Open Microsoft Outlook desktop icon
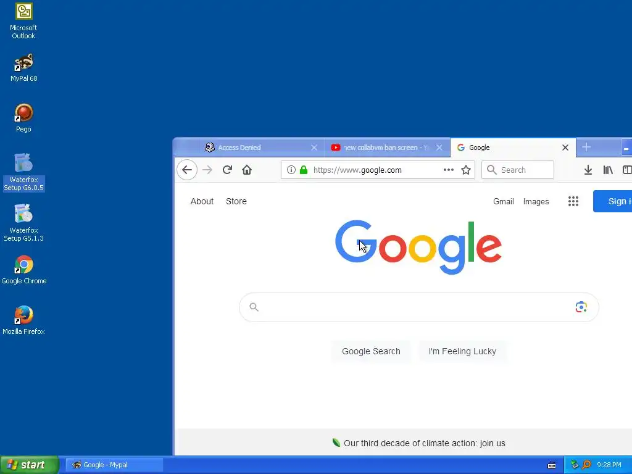This screenshot has width=632, height=474. (23, 20)
